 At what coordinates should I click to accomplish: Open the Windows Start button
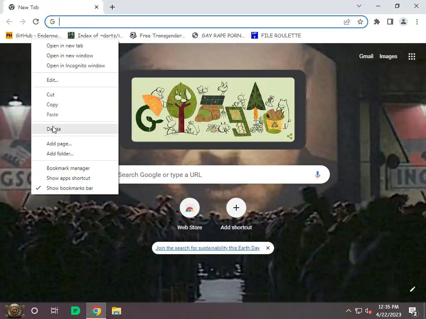coord(14,311)
